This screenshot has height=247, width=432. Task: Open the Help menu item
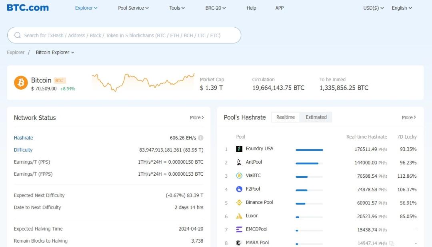point(251,8)
